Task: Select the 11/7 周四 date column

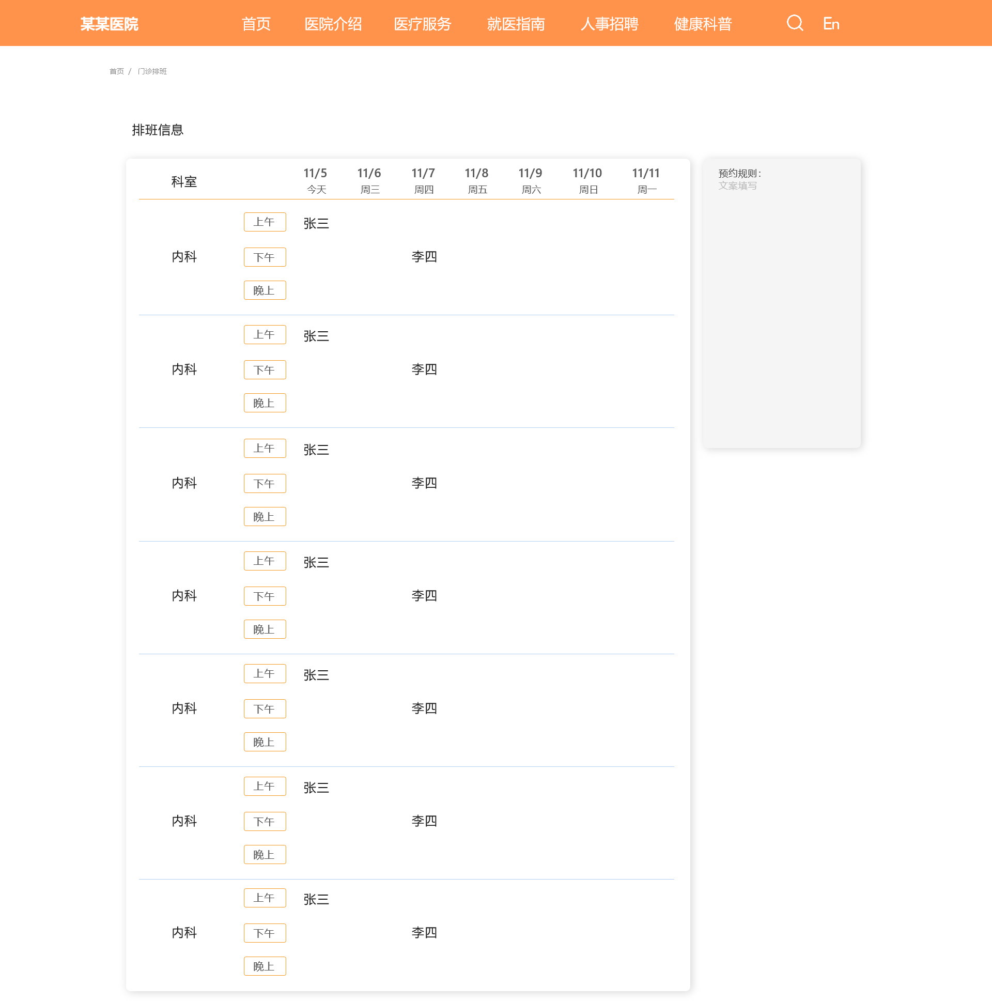Action: coord(423,180)
